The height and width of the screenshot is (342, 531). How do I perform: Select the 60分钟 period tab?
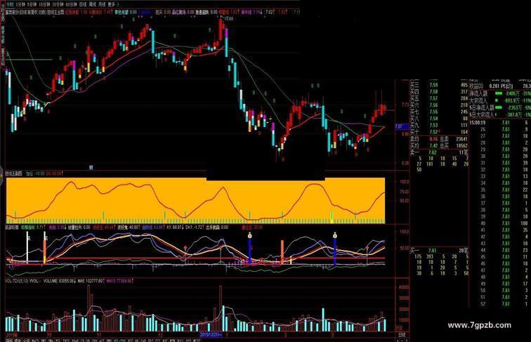[x=72, y=5]
